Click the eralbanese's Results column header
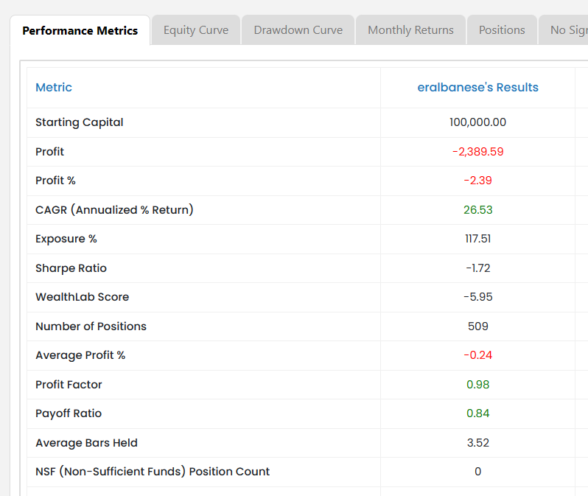The image size is (588, 496). (477, 88)
